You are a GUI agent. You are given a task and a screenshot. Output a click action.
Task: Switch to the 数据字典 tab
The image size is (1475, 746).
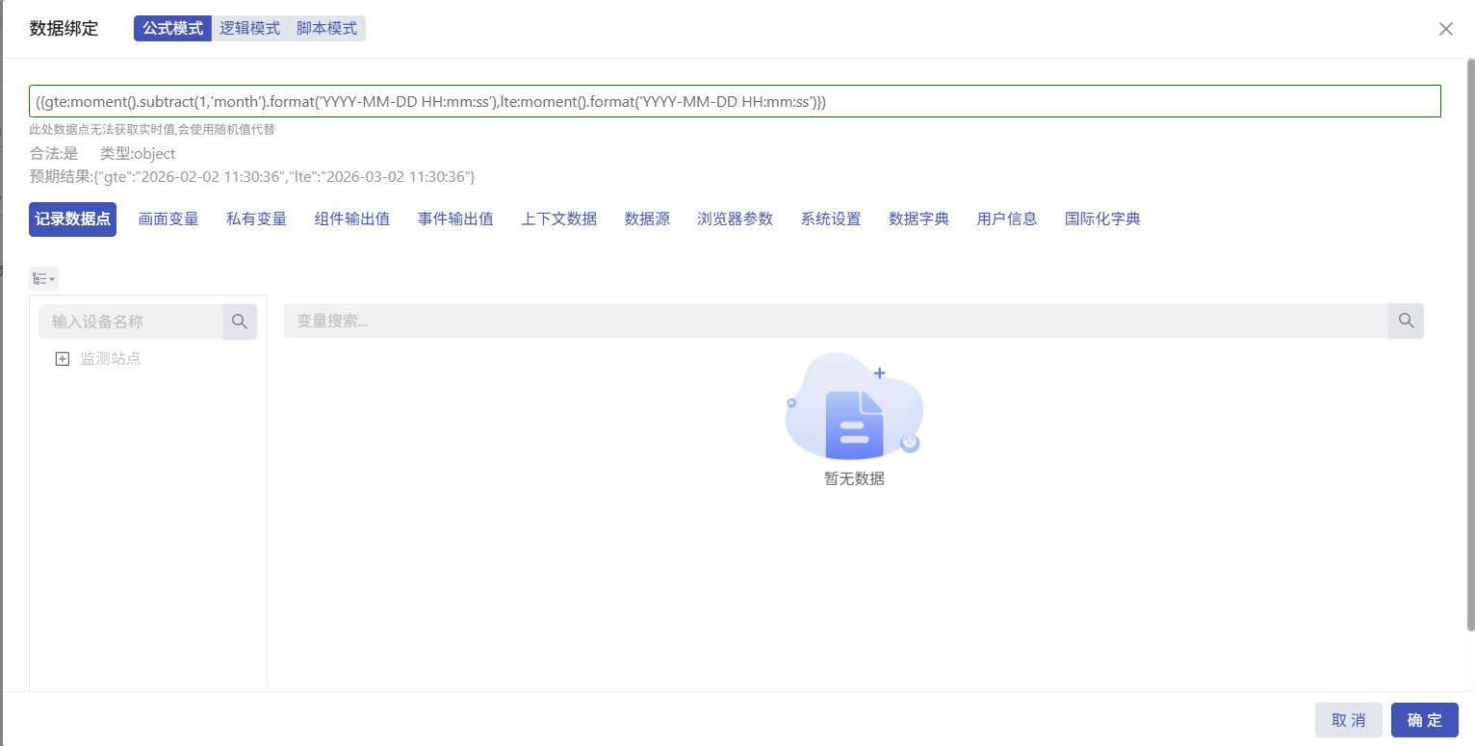919,219
